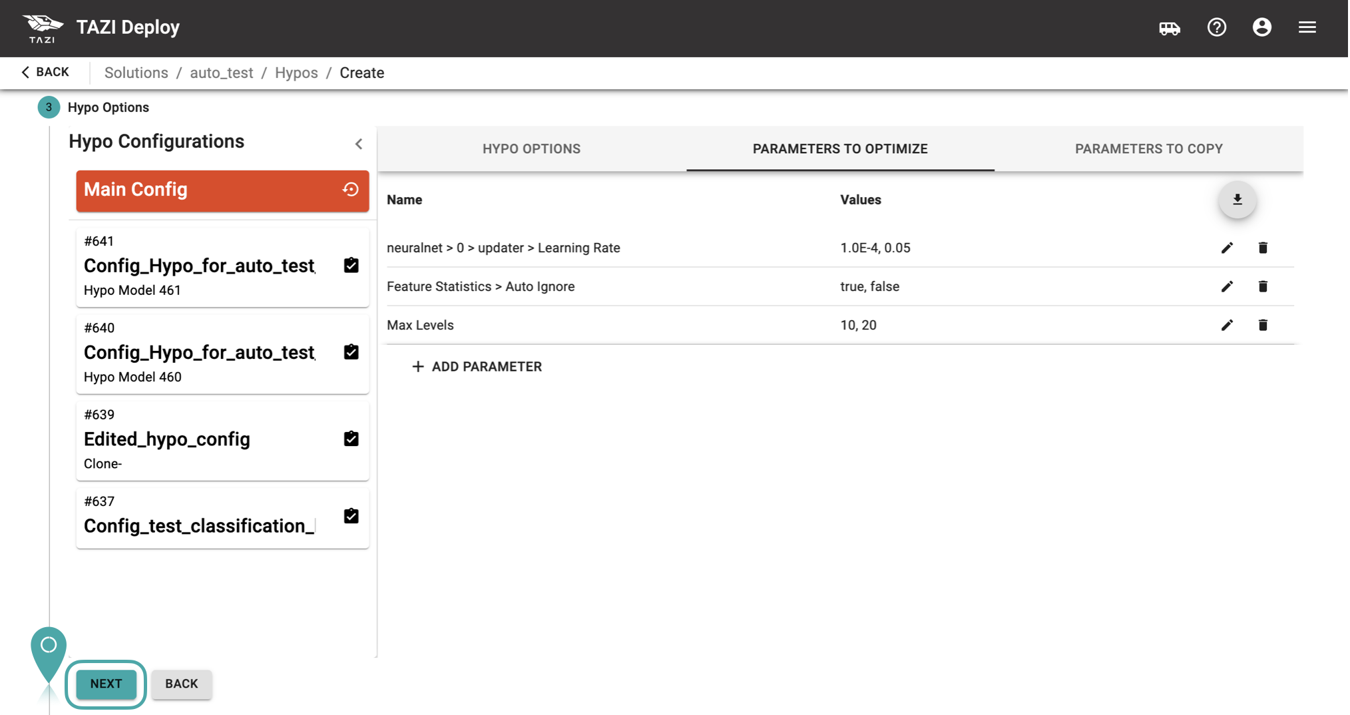Delete the Auto Ignore parameter
Screen dimensions: 1350x715
click(x=1263, y=286)
